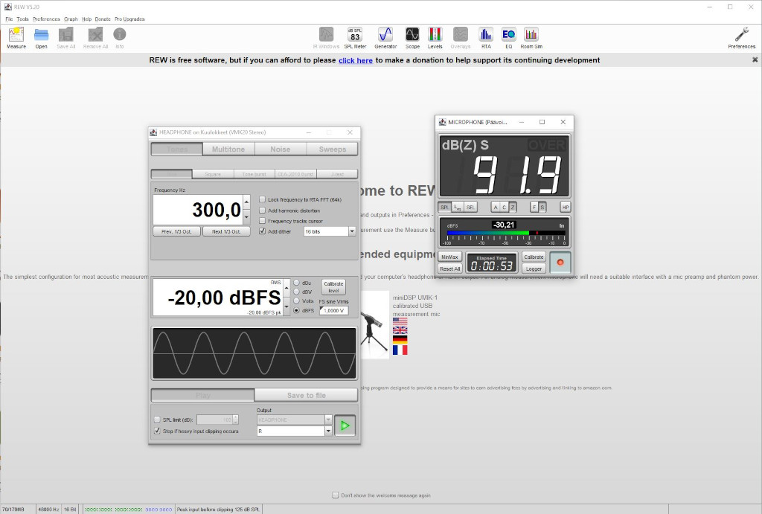Click the UMIK-1 microphone thumbnail
Image resolution: width=762 pixels, height=514 pixels.
point(374,324)
